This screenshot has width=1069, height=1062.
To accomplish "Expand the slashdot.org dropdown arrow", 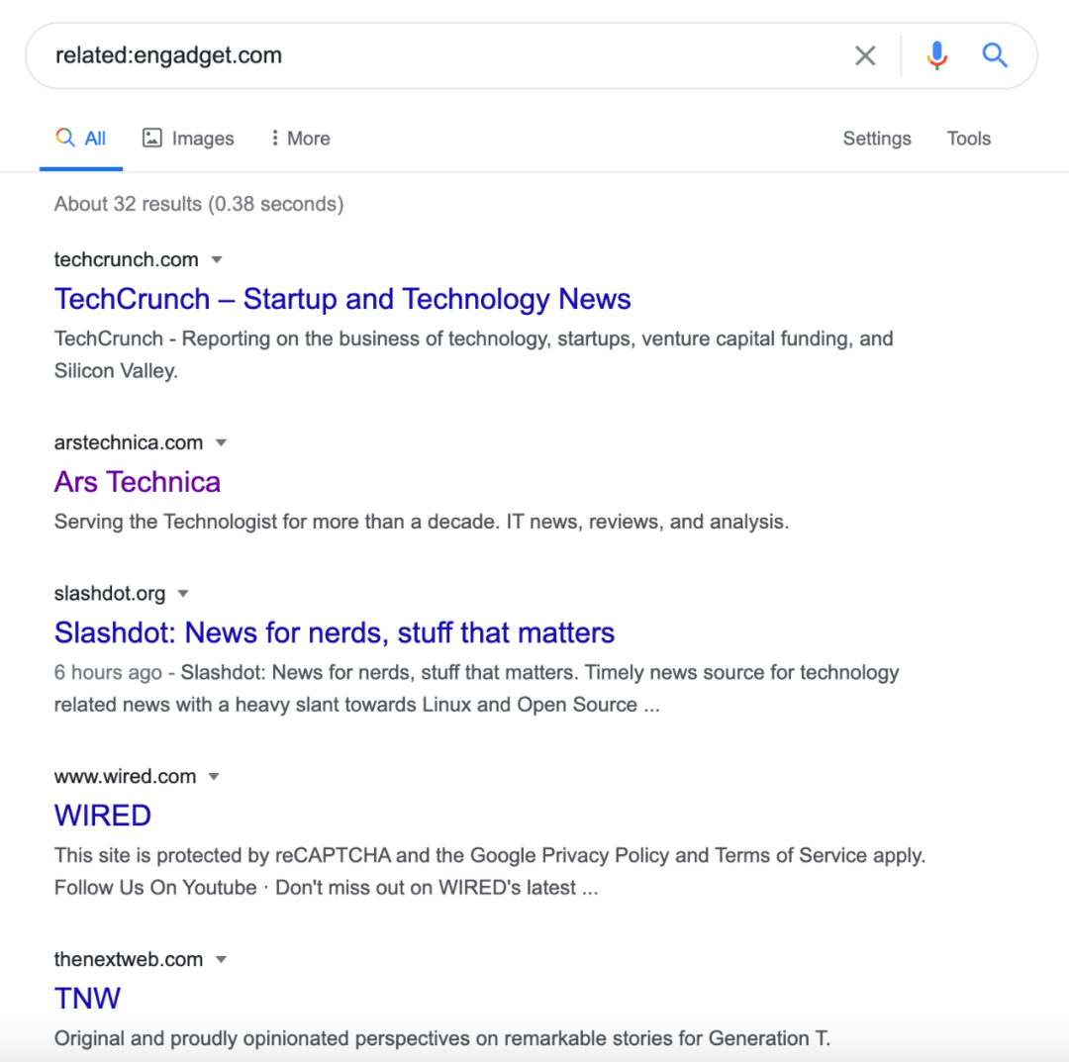I will pos(183,594).
